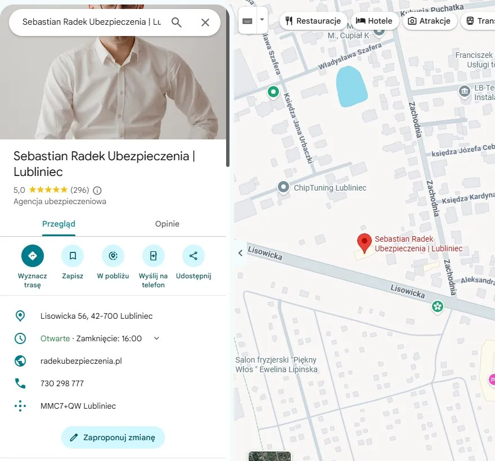The width and height of the screenshot is (495, 461).
Task: Click the plus code dots icon
Action: click(x=20, y=406)
